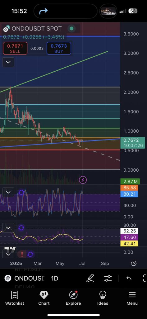Tap the 1.0000 price axis label
This screenshot has width=147, height=319.
click(x=131, y=131)
